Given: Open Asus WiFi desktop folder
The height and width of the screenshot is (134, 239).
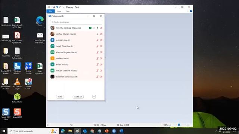Looking at the screenshot, I should point(6,52).
